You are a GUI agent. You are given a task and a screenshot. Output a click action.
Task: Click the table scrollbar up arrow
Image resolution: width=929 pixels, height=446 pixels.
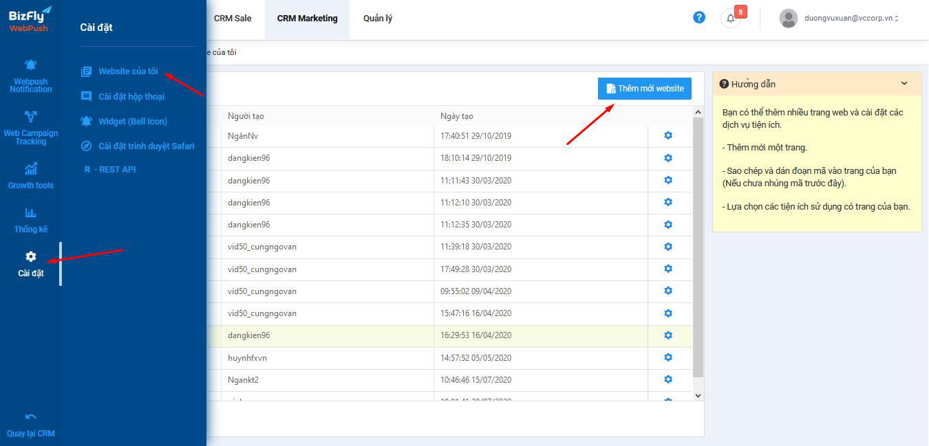(698, 112)
